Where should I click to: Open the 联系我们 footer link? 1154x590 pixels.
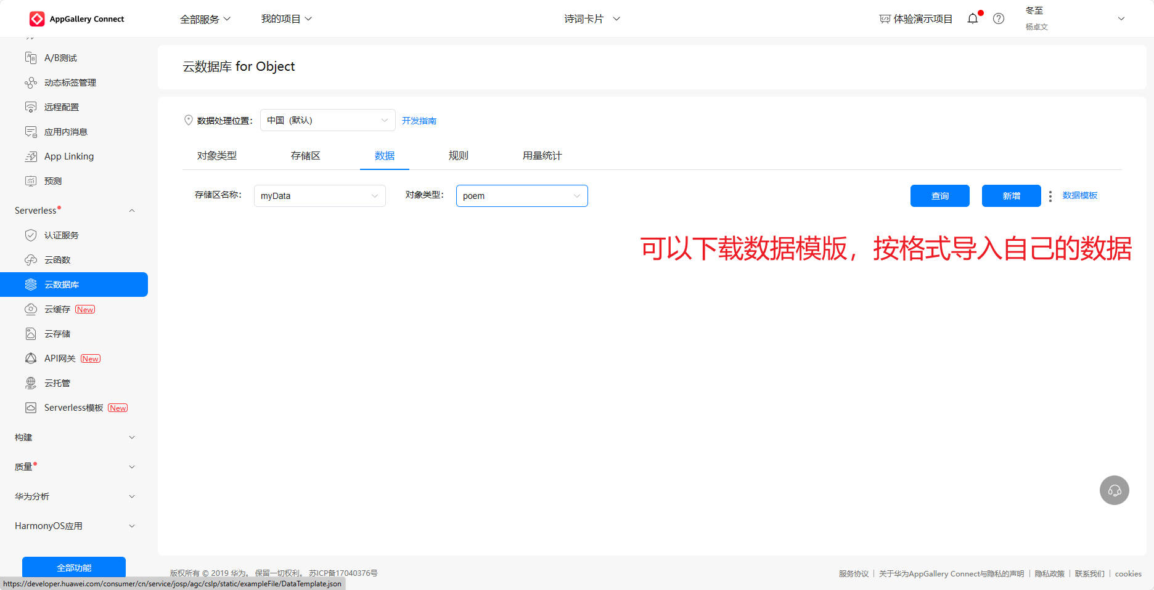click(x=1090, y=573)
